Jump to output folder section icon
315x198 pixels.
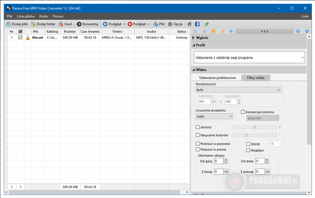point(196,31)
